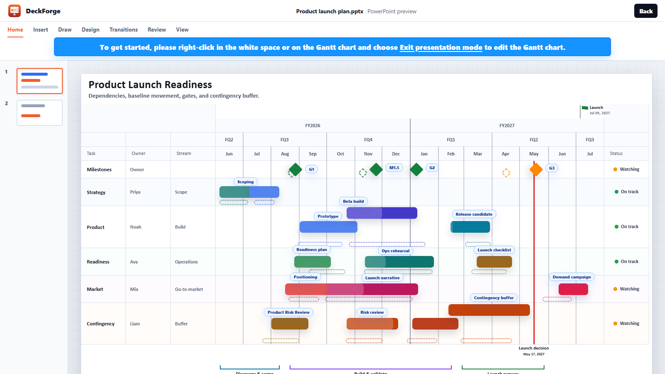Click the dashed orange baseline diamond in April
Viewport: 665px width, 374px height.
(x=506, y=173)
